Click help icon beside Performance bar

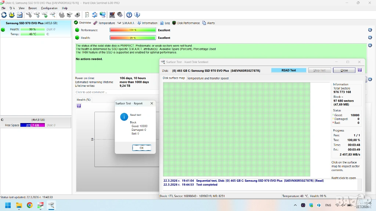[x=370, y=30]
